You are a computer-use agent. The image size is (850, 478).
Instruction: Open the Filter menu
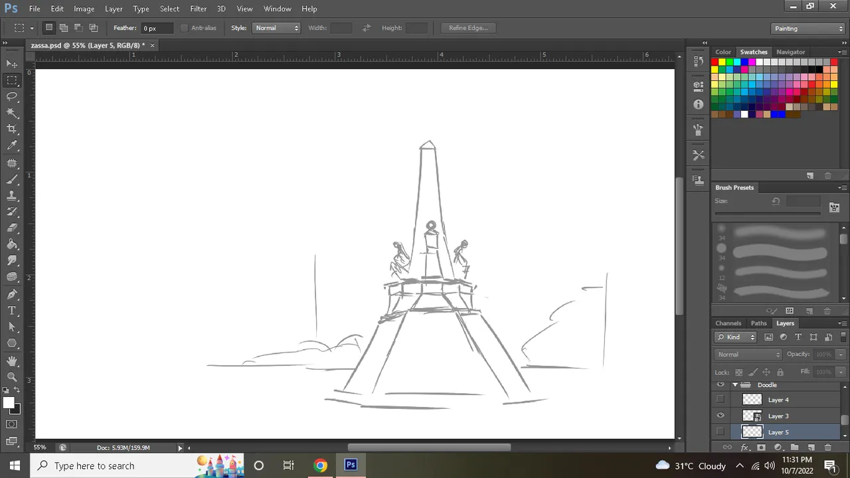pos(198,9)
